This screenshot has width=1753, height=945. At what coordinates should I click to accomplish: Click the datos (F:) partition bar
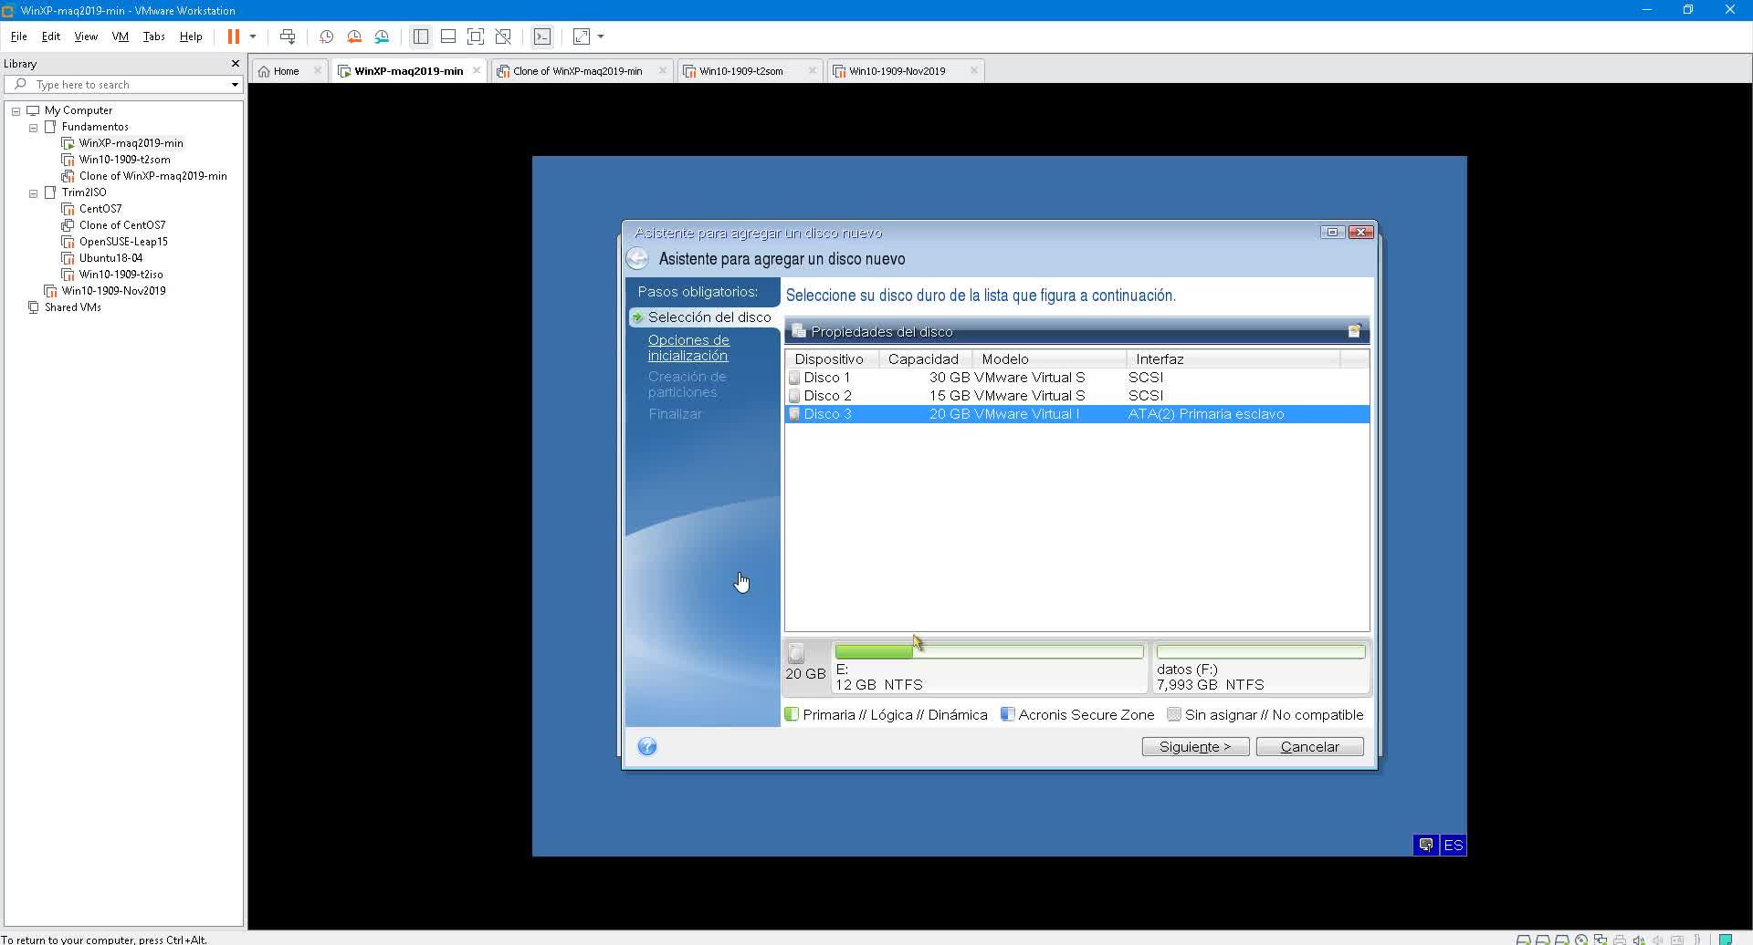[1261, 651]
